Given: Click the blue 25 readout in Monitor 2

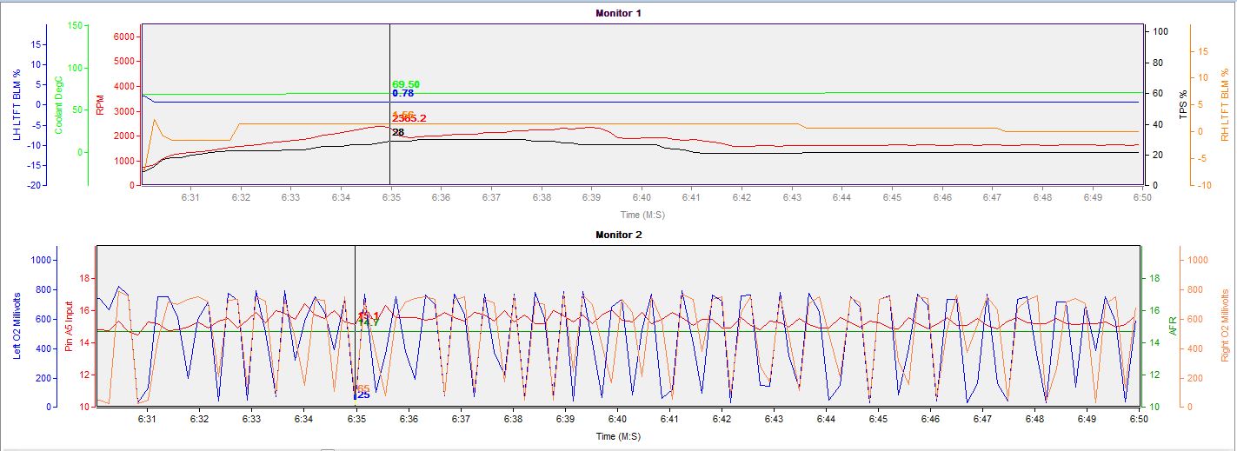Looking at the screenshot, I should coord(363,395).
